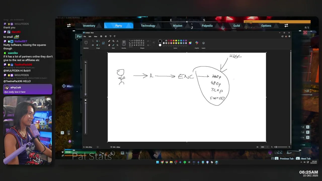Switch to the Inventory game tab
This screenshot has height=181, width=322.
[89, 26]
